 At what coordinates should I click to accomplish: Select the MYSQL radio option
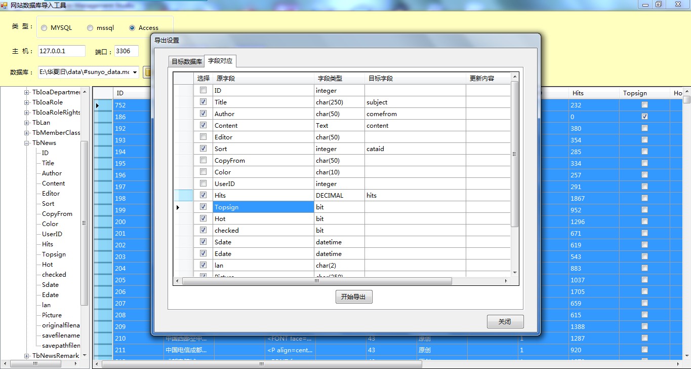44,28
